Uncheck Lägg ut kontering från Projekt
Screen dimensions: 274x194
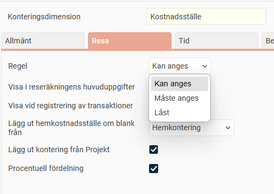pyautogui.click(x=153, y=150)
